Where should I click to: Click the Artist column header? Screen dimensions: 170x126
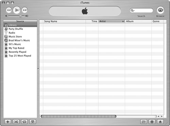[112, 21]
